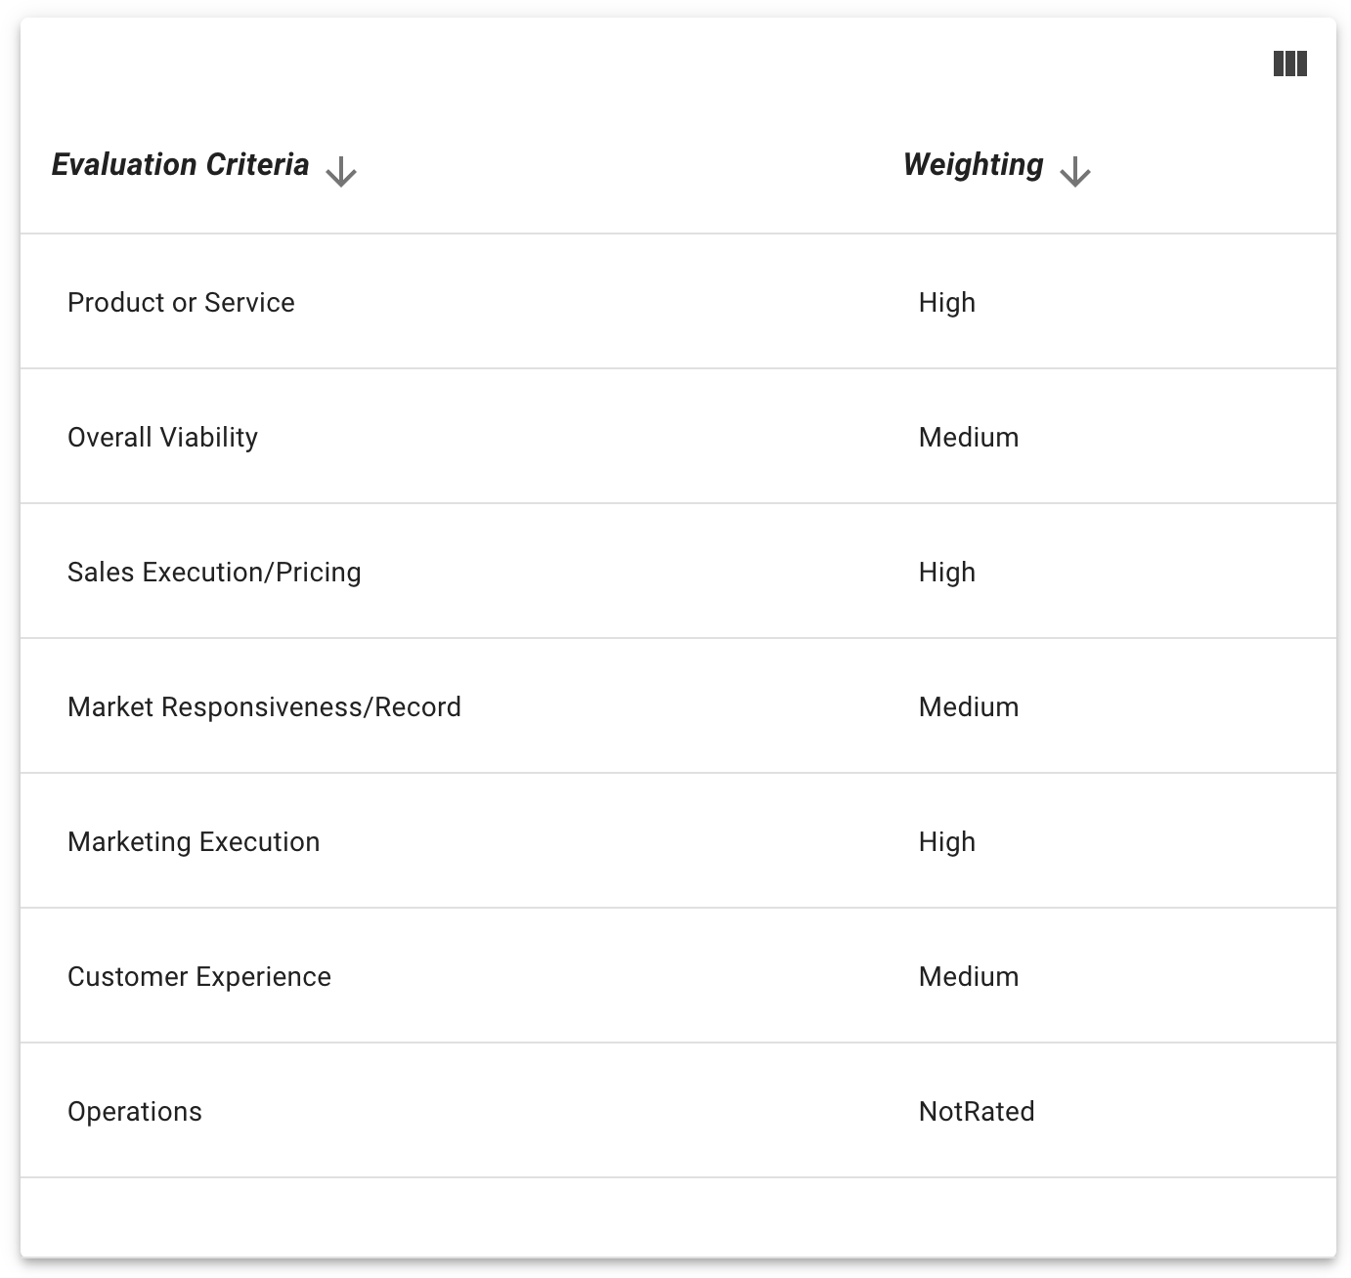Click High weighting for Marketing Execution

946,842
